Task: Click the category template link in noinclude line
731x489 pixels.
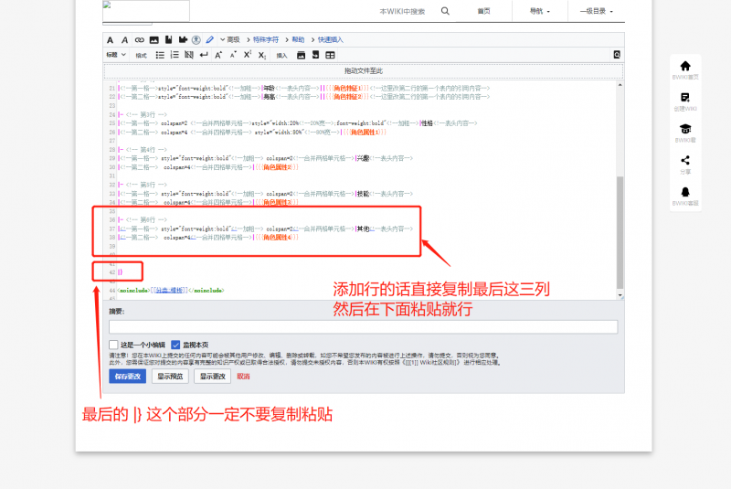Action: point(169,291)
